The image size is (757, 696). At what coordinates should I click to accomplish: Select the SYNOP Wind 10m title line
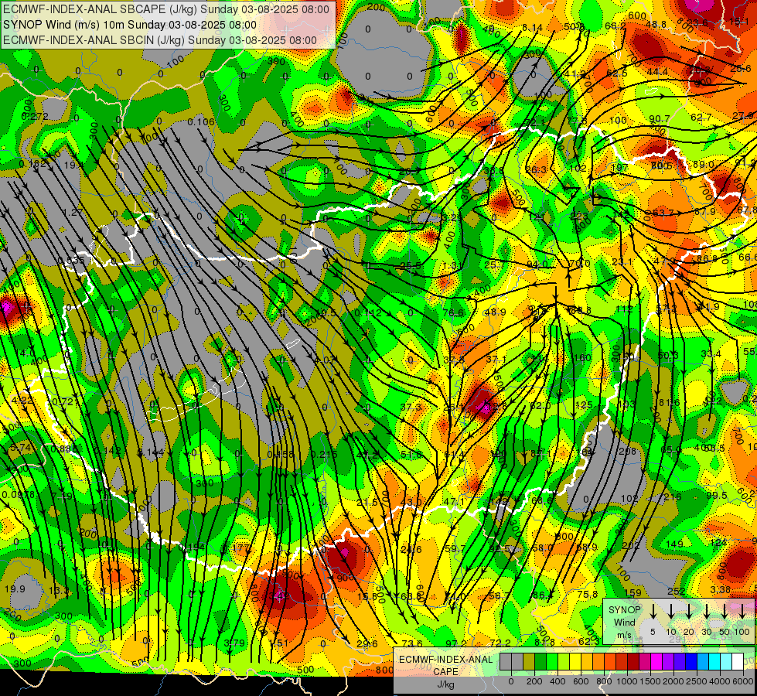point(130,25)
